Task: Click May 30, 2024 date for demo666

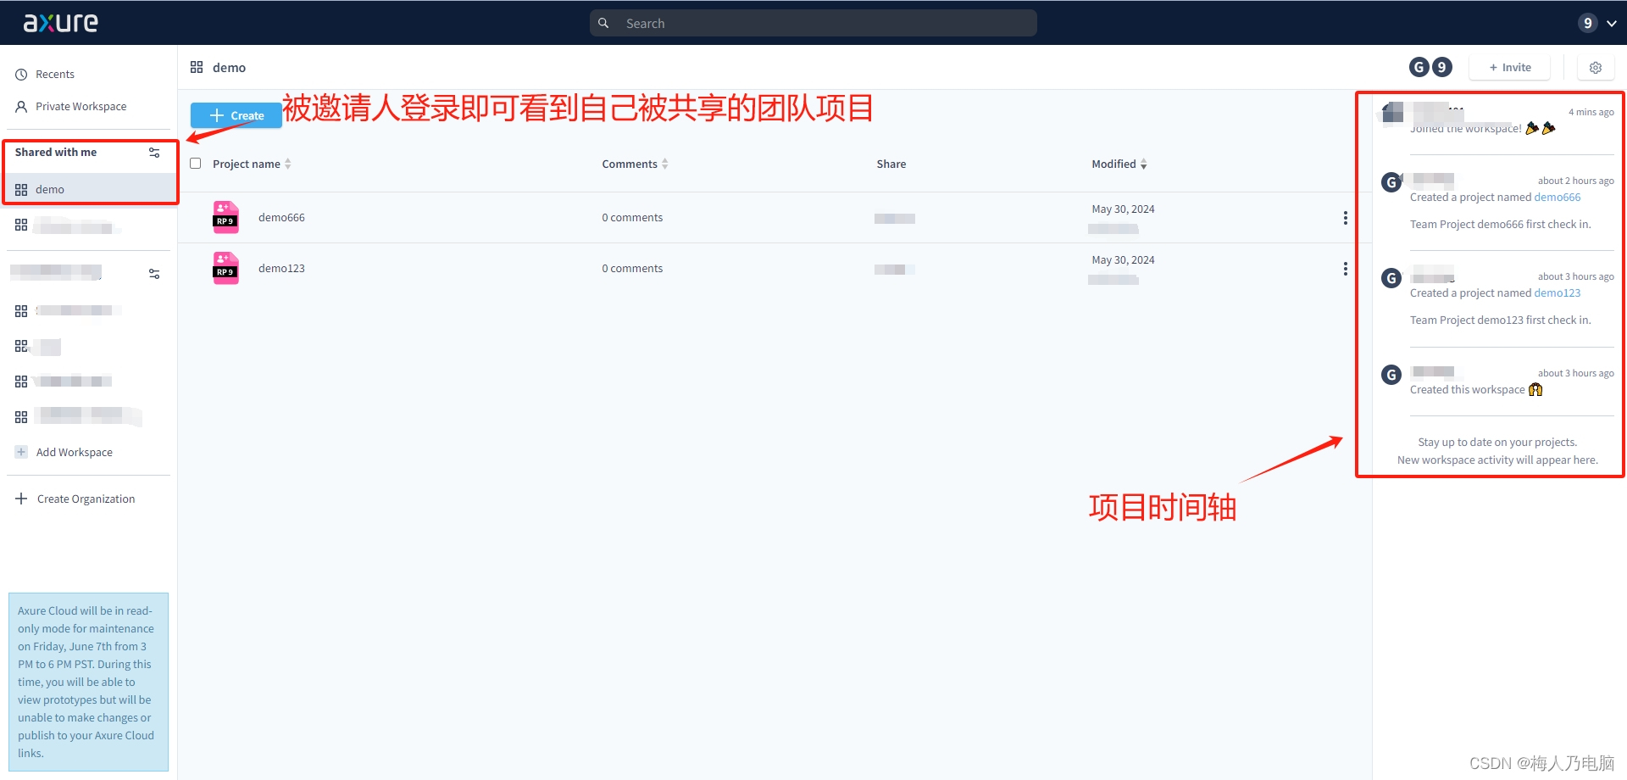Action: point(1123,209)
